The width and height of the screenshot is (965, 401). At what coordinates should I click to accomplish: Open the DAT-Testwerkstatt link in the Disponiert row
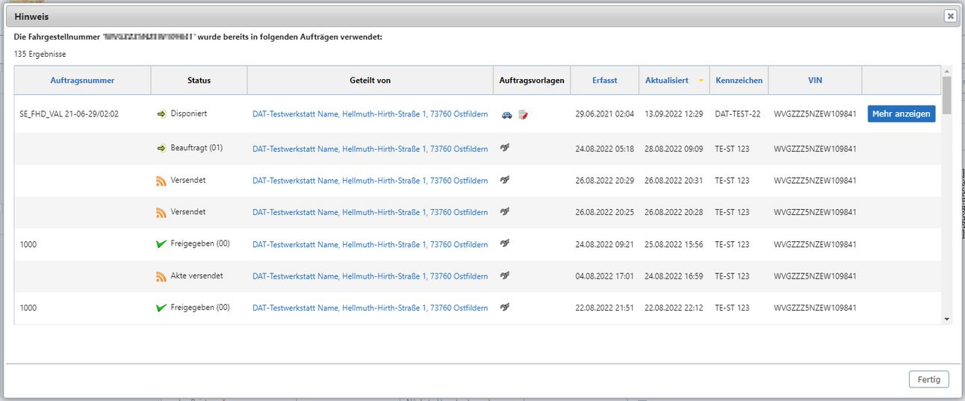(370, 114)
